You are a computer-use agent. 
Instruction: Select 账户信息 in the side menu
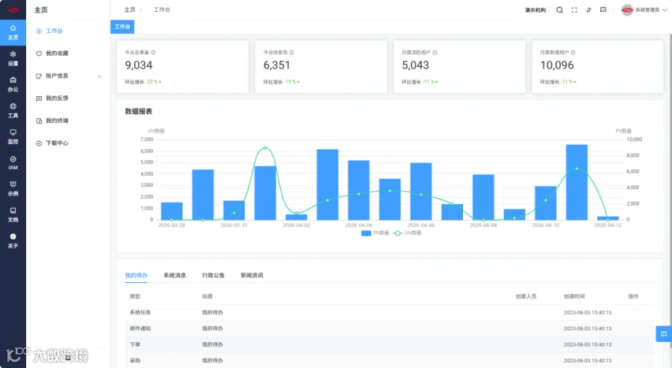click(x=68, y=76)
